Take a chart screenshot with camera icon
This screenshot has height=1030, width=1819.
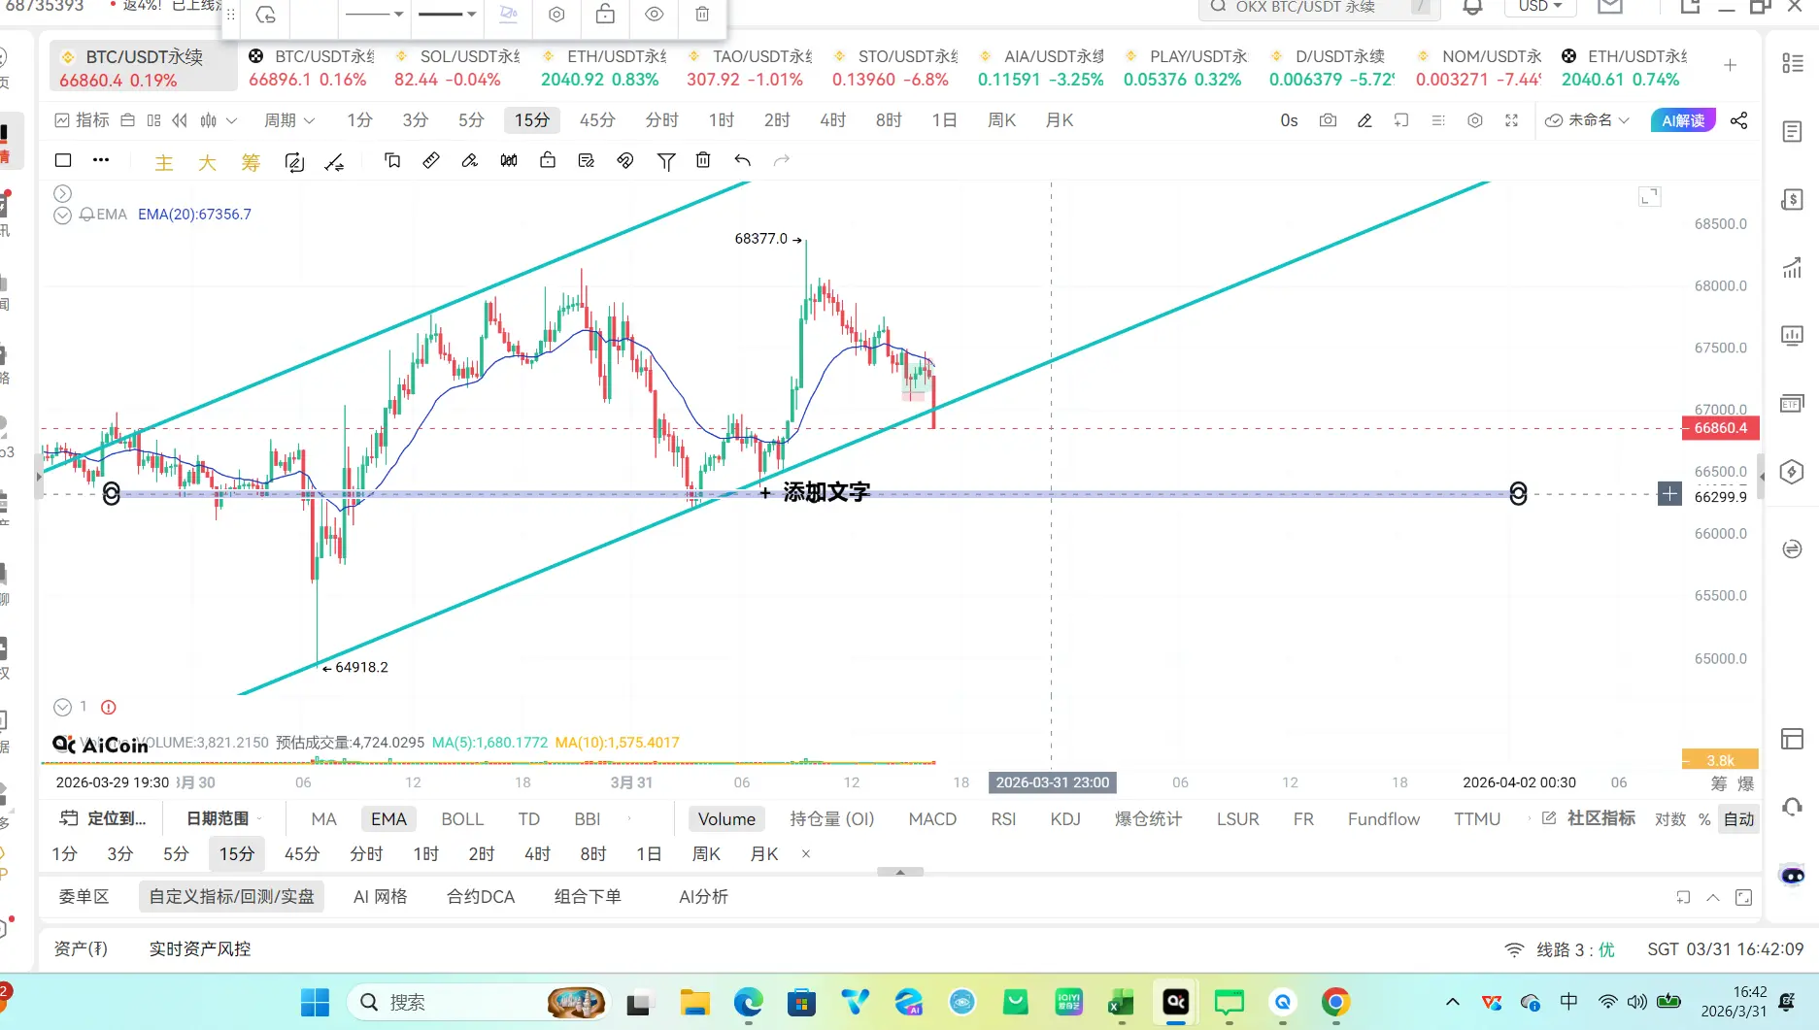coord(1328,120)
